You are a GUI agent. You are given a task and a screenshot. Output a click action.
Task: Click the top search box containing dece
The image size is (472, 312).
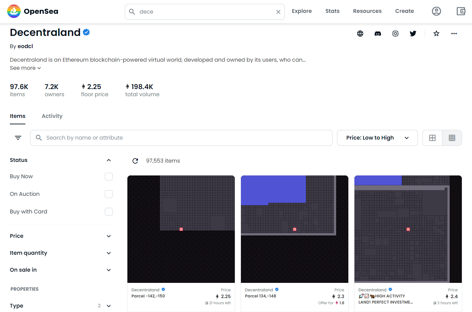point(205,12)
